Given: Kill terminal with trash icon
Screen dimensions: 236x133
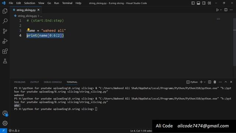Looking at the screenshot, I should coord(215,82).
